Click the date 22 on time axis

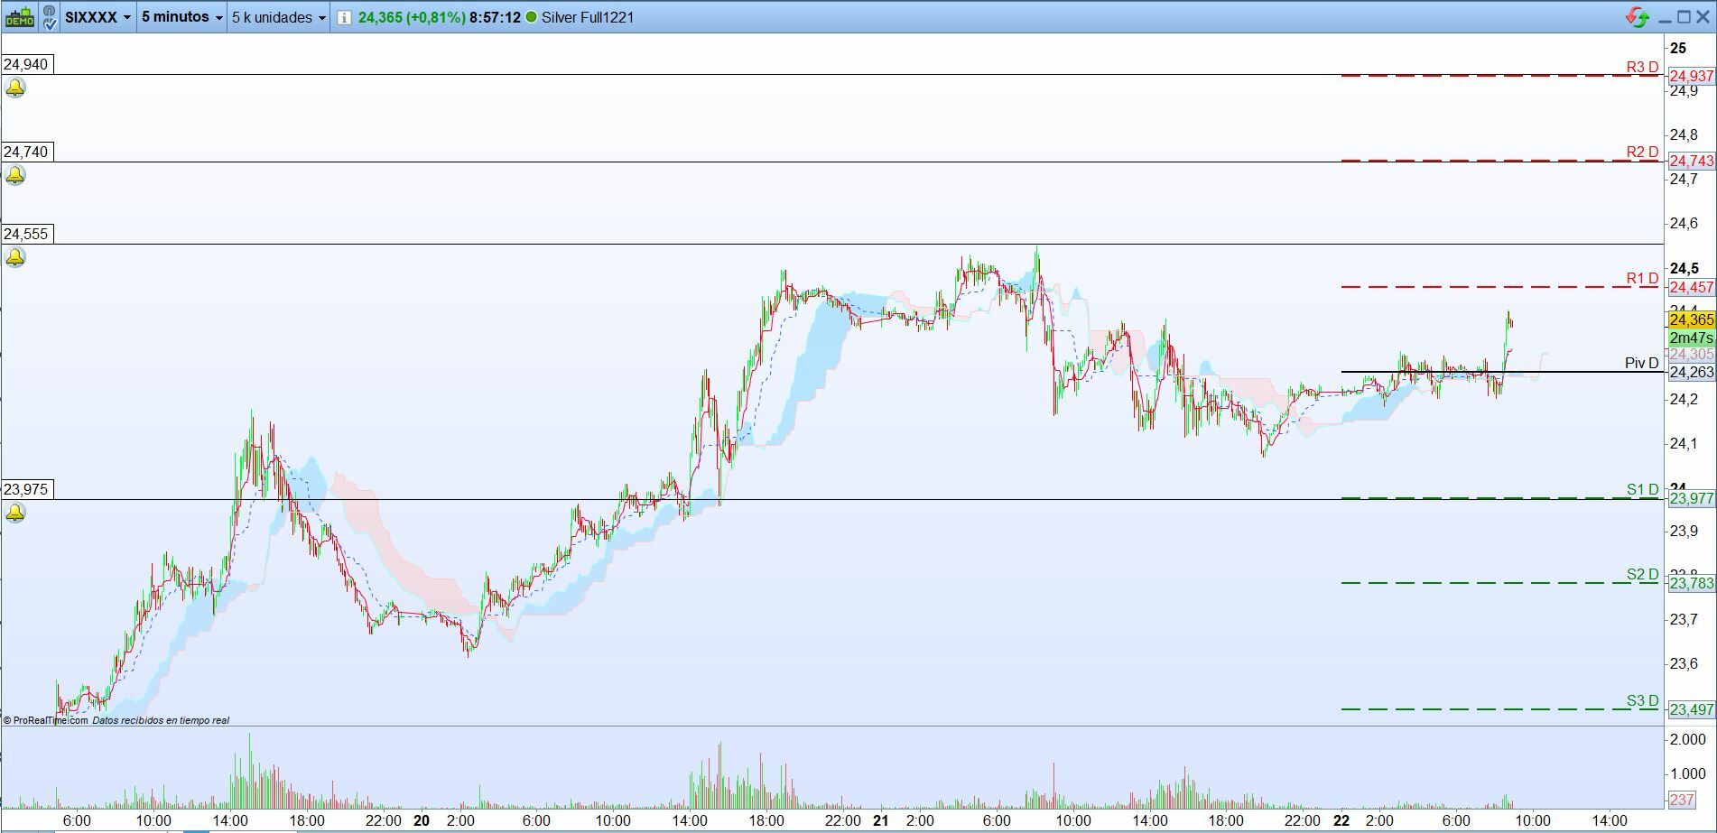point(1341,820)
